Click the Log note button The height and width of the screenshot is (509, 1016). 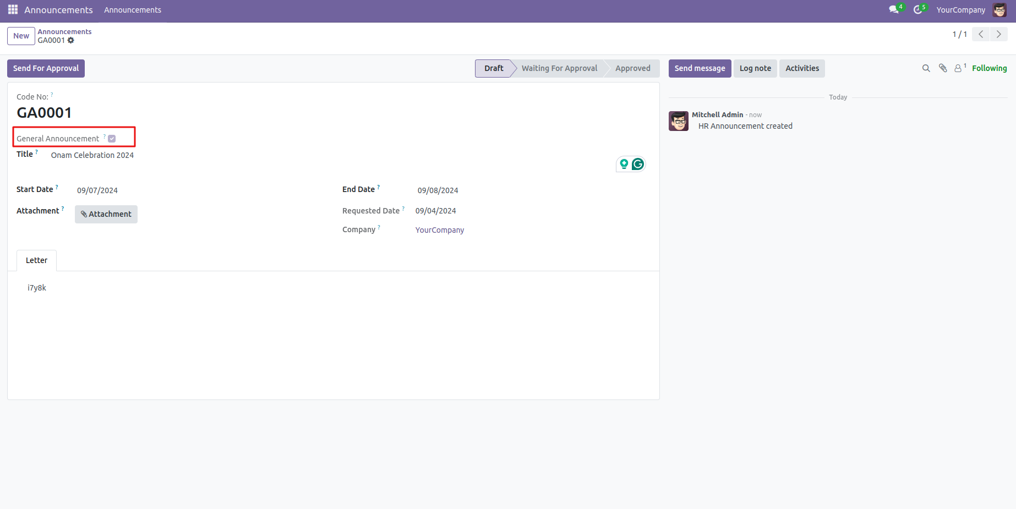pyautogui.click(x=755, y=68)
